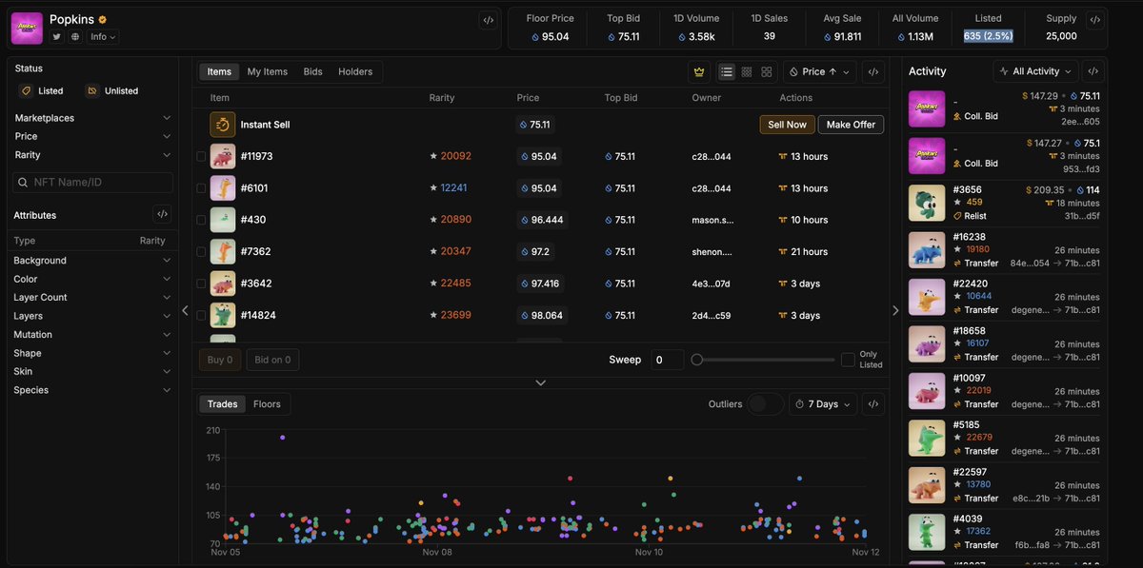Check the box for item #7362
The image size is (1143, 568).
pyautogui.click(x=201, y=252)
